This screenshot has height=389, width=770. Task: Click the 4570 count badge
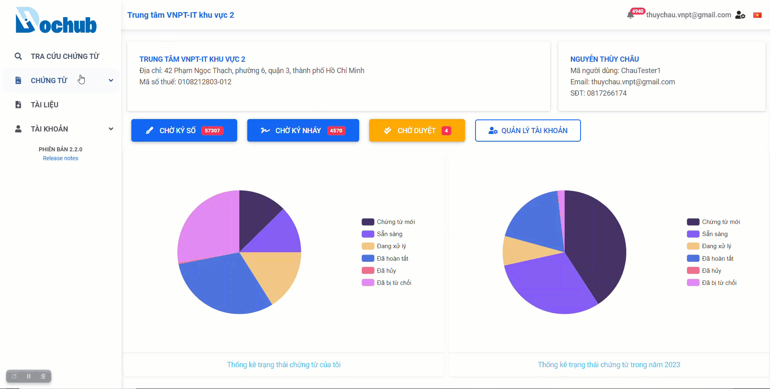tap(336, 130)
